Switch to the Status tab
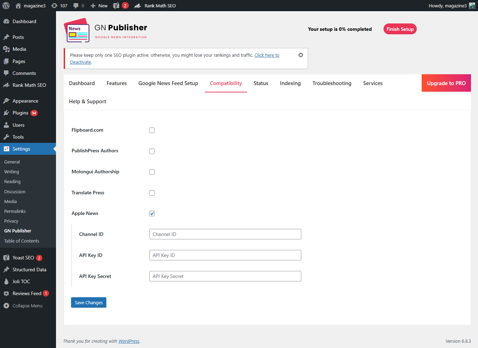 coord(261,83)
